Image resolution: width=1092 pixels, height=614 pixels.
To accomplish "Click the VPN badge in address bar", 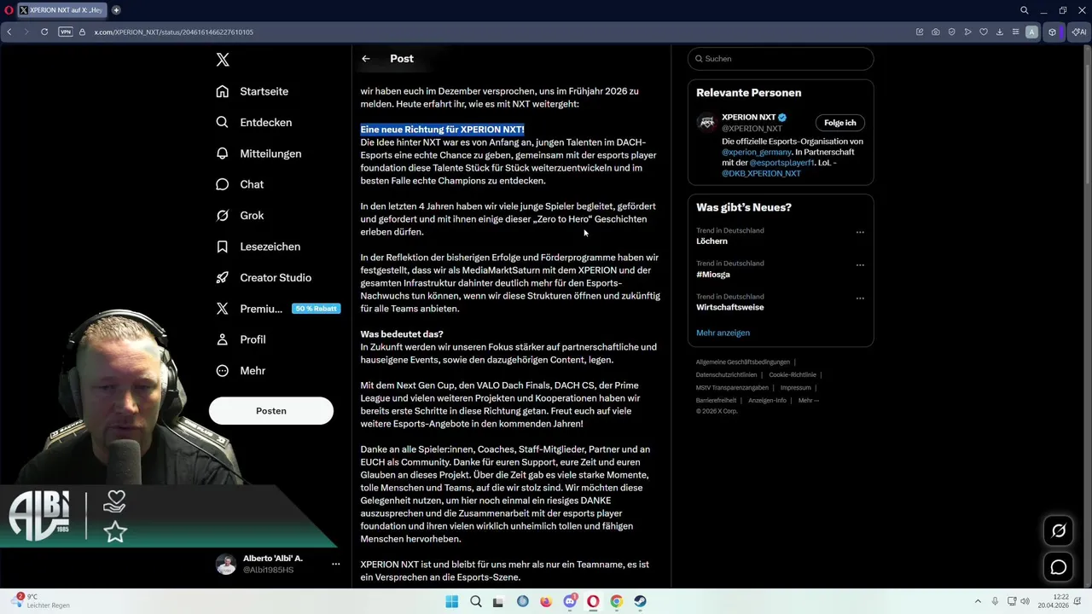I will pyautogui.click(x=66, y=32).
